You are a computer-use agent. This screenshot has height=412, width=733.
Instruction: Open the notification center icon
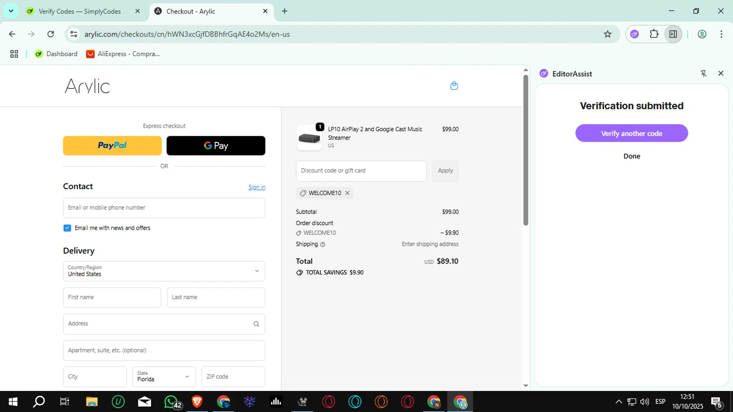coord(717,402)
